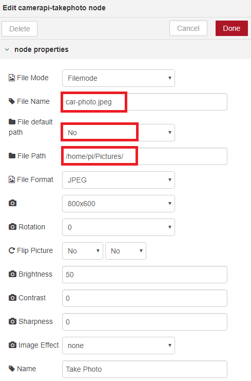Screen dimensions: 251x381
Task: Click the folder icon beside File Path
Action: pos(12,156)
